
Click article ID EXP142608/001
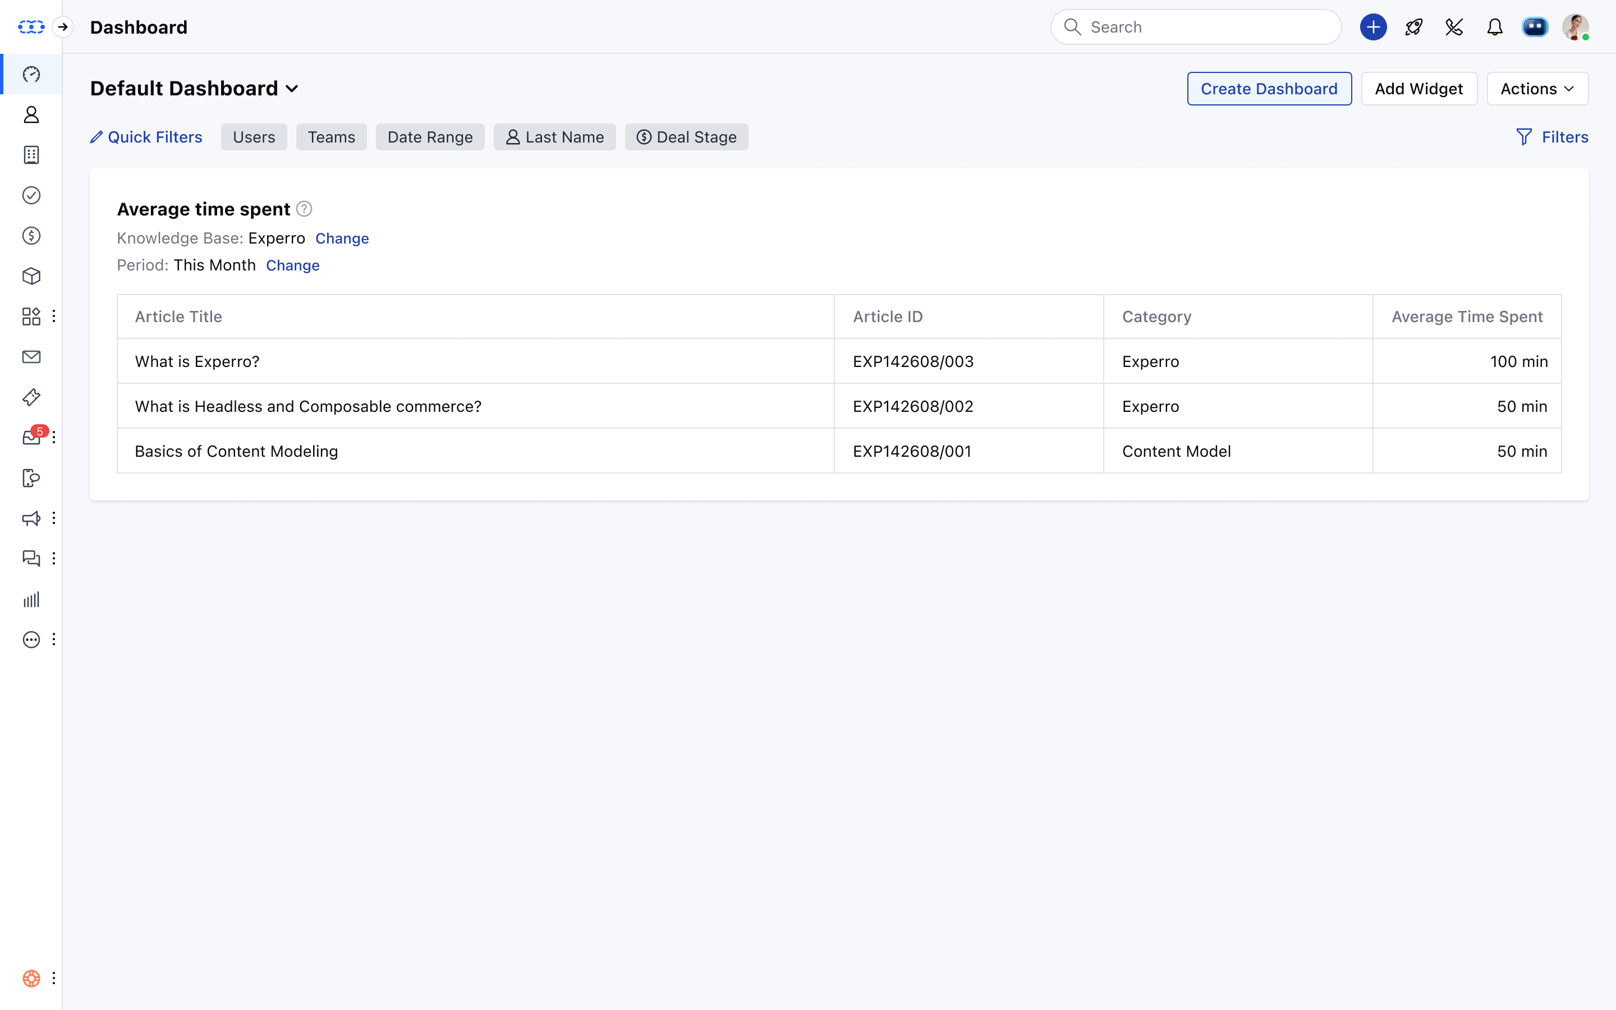click(x=911, y=451)
